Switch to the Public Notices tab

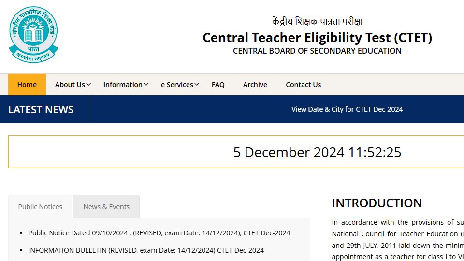(x=40, y=207)
